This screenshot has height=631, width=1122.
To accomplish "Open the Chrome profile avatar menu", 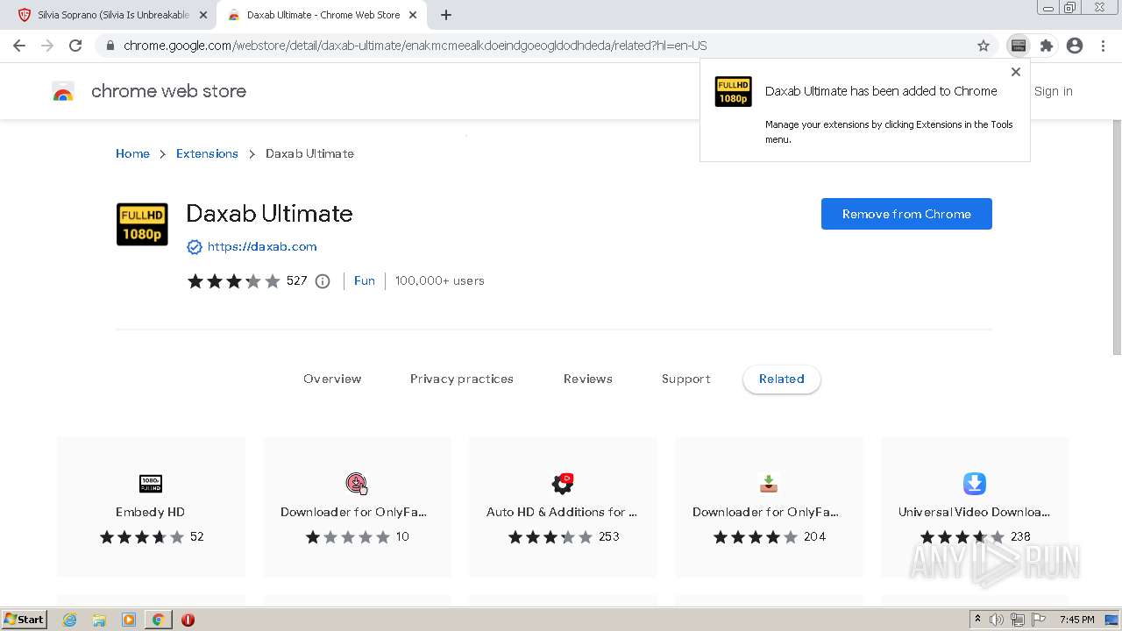I will (1075, 46).
